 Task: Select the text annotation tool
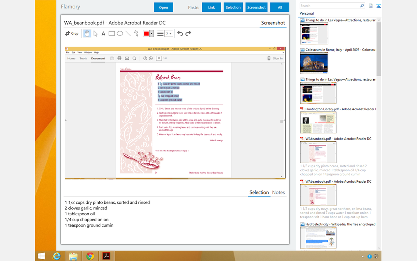point(103,33)
